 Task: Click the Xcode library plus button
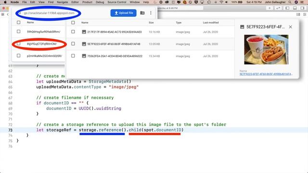tap(269, 8)
